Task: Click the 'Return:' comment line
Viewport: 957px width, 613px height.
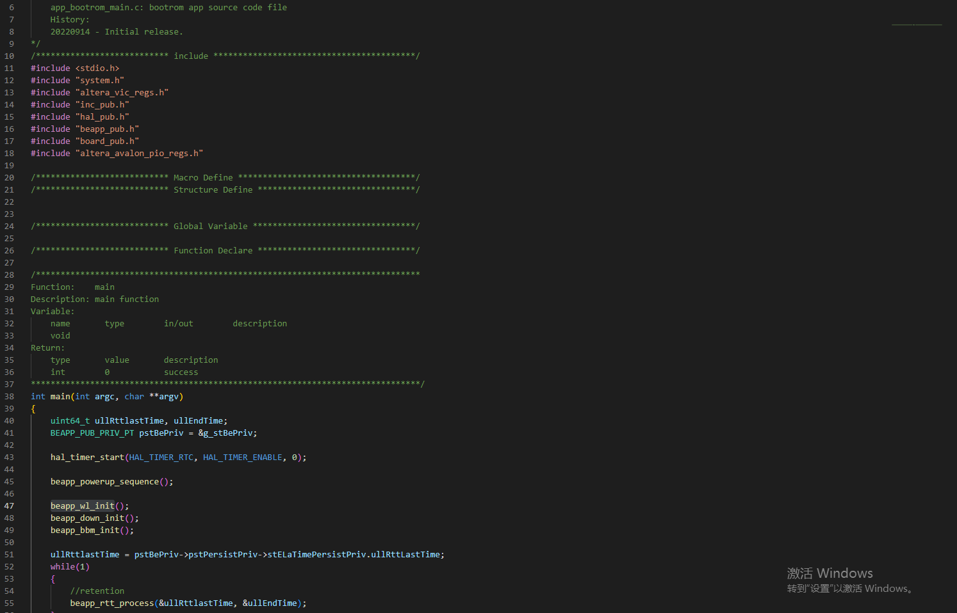Action: 47,348
